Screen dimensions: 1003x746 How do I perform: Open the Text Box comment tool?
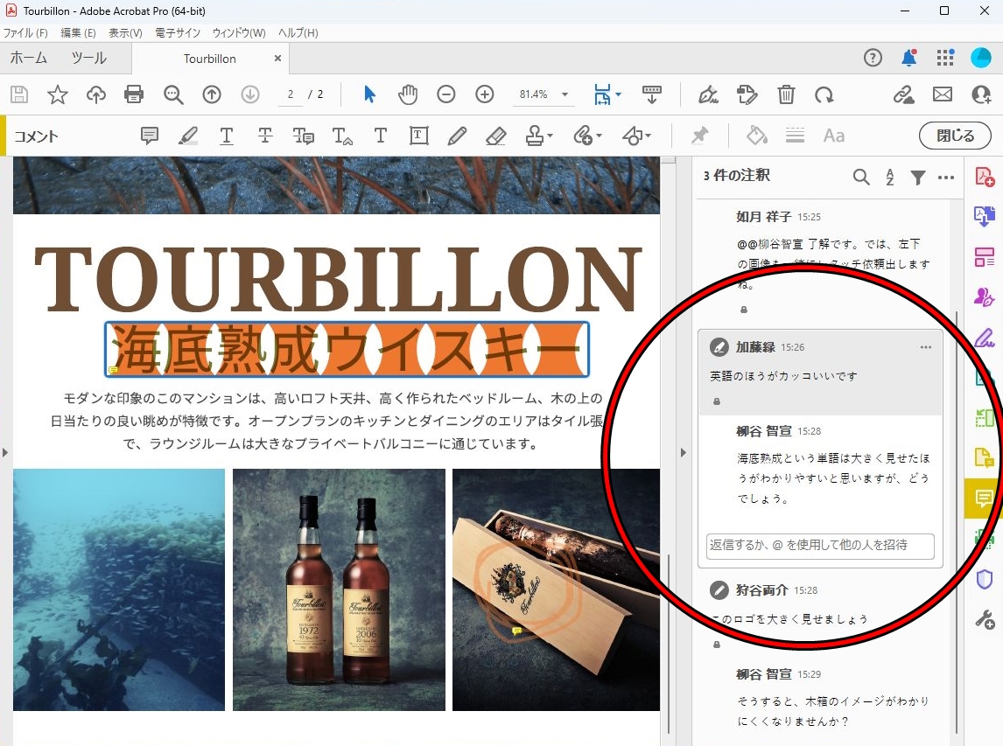[x=418, y=136]
